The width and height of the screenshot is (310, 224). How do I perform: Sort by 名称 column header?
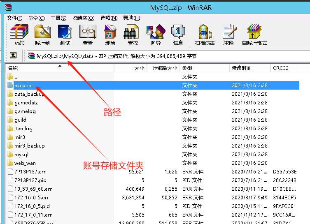coord(60,68)
